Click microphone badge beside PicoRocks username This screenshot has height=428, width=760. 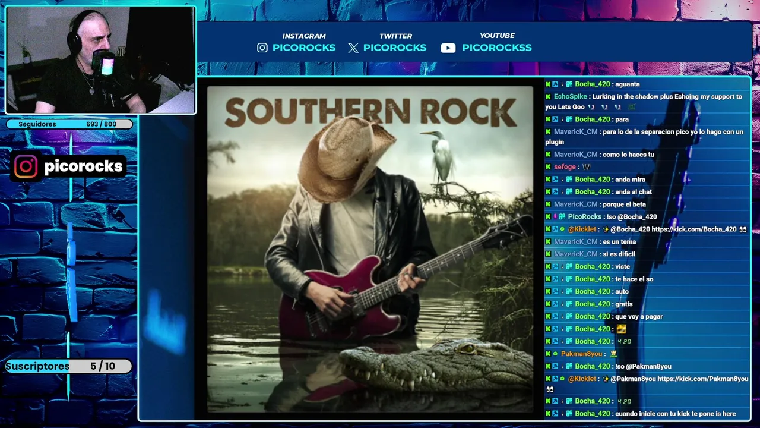pos(555,217)
